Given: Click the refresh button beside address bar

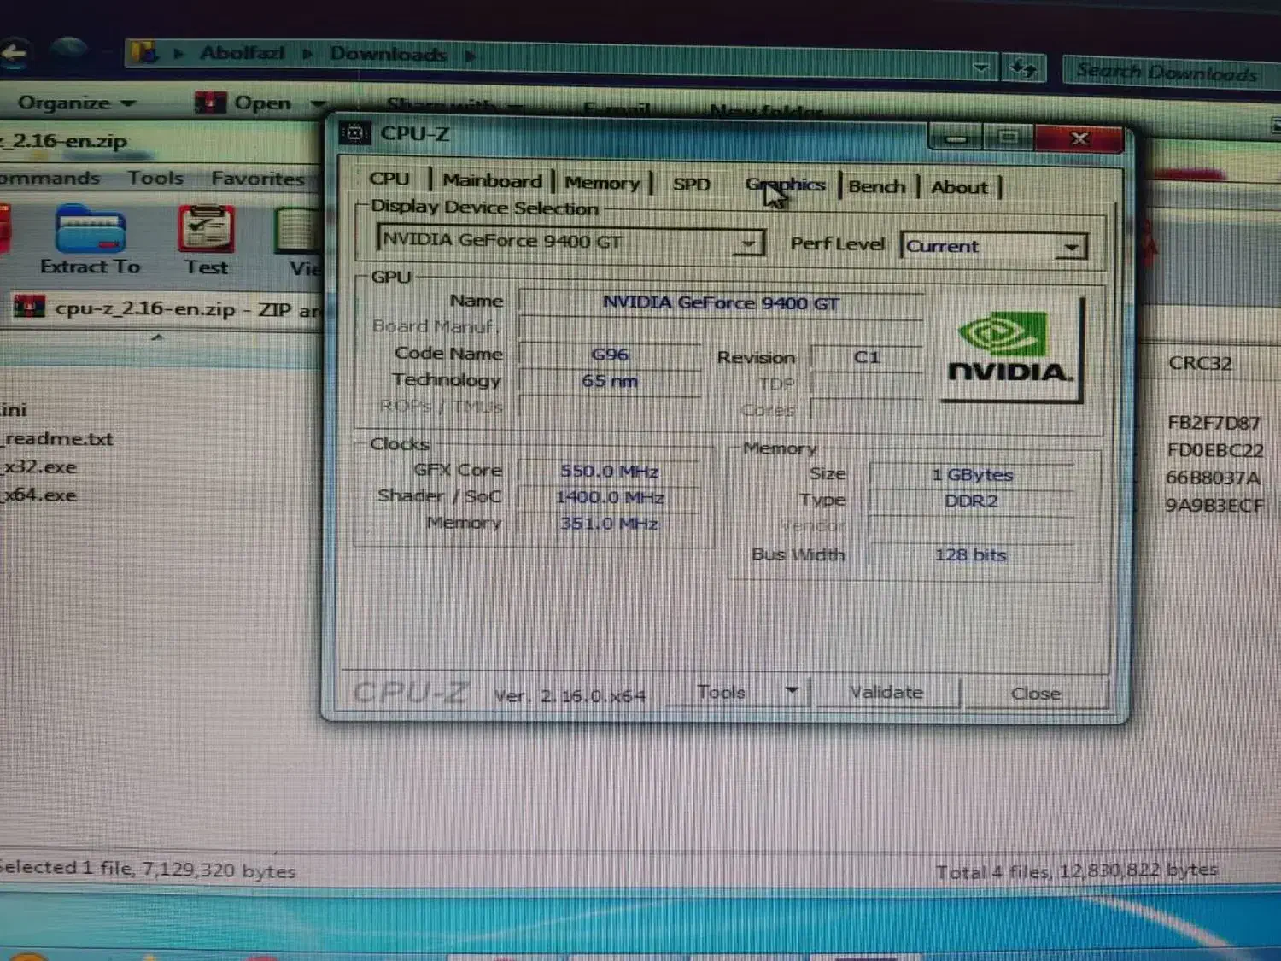Looking at the screenshot, I should [1023, 67].
